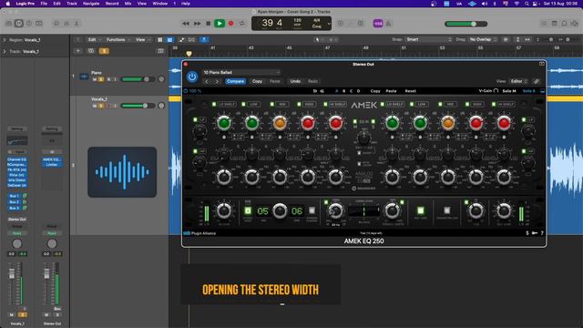Toggle the Inspector icon in control bar
Image resolution: width=583 pixels, height=328 pixels.
click(18, 24)
